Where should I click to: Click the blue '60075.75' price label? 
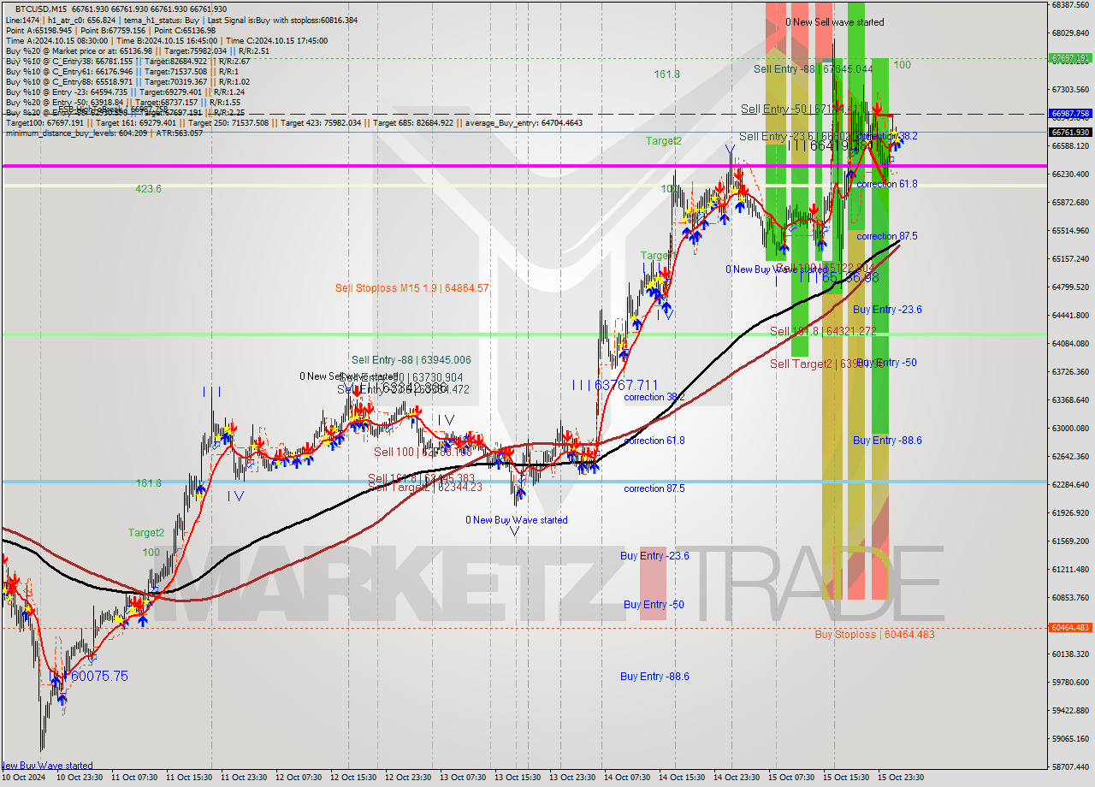click(99, 676)
